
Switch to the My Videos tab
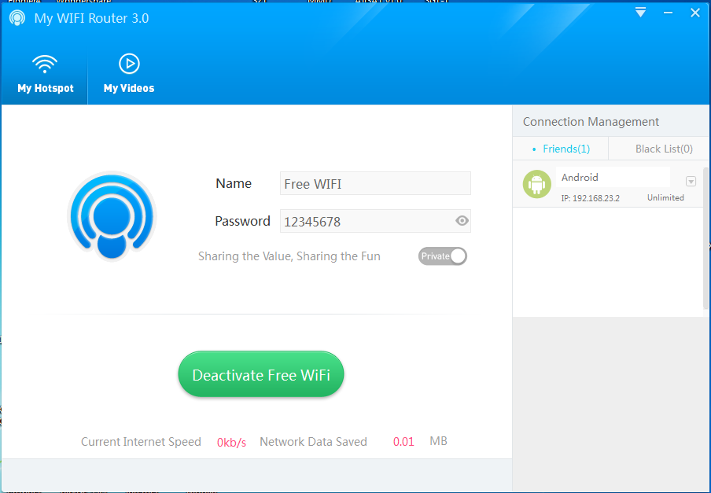coord(129,74)
